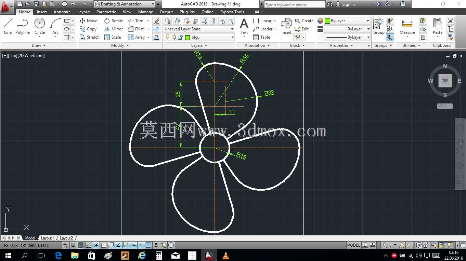Open file with the Open folder icon
This screenshot has width=466, height=261.
point(28,4)
